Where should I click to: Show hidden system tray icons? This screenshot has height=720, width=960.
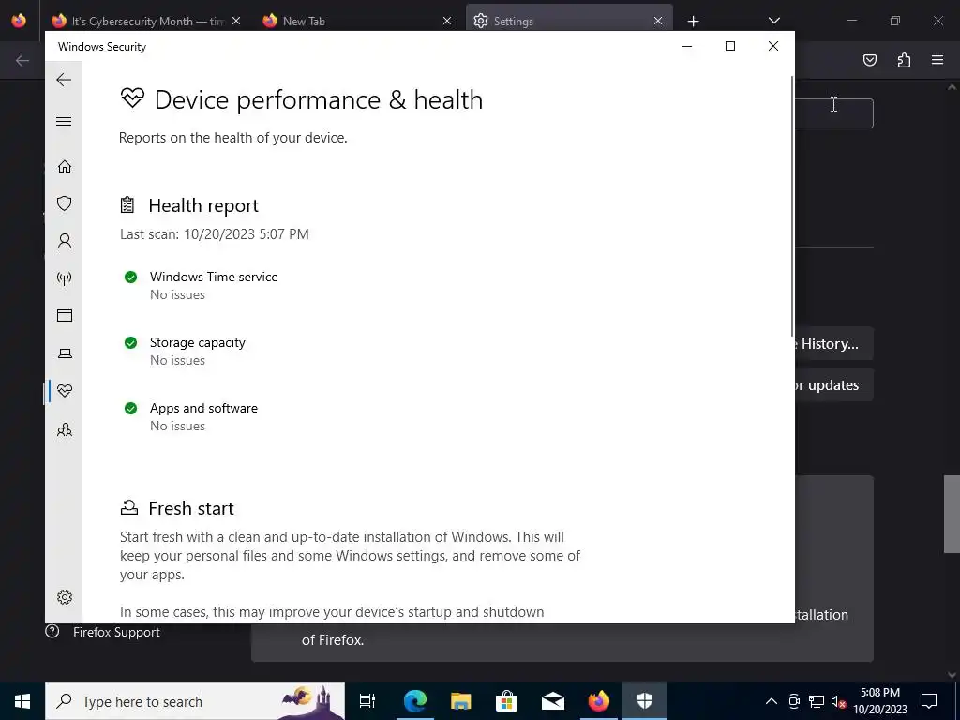(x=772, y=701)
